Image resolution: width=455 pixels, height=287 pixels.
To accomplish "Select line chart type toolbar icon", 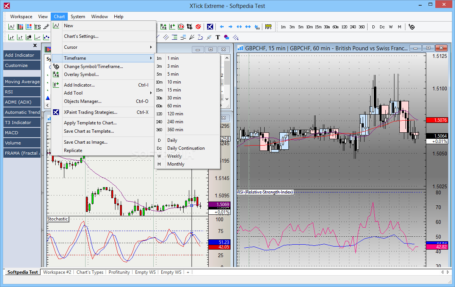I will coord(37,37).
